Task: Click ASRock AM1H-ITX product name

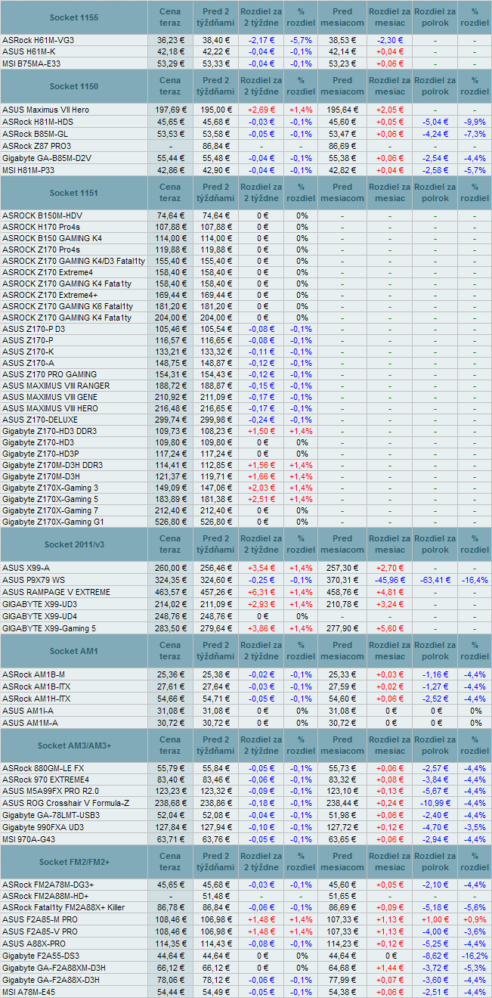Action: tap(36, 699)
